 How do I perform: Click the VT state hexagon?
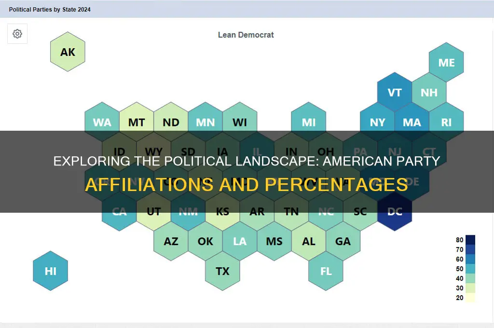coord(394,92)
